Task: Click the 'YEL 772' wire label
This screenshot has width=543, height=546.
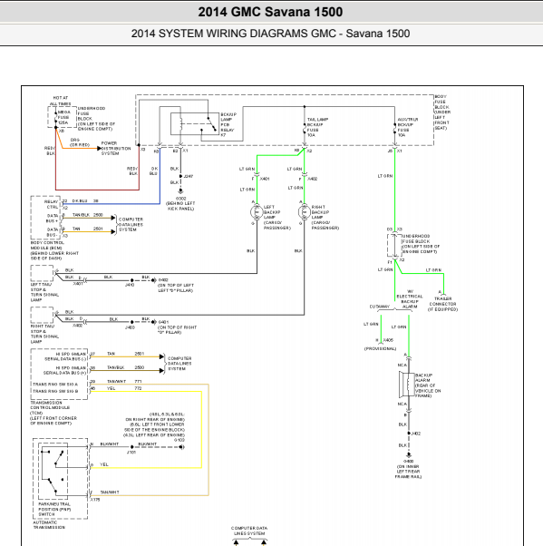Action: click(x=124, y=388)
